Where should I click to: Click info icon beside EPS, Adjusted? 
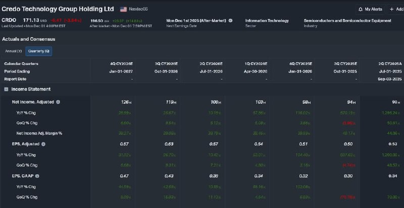[43, 144]
